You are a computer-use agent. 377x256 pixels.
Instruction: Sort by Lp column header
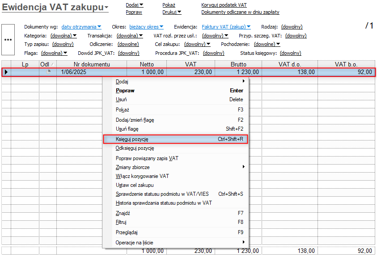point(25,64)
